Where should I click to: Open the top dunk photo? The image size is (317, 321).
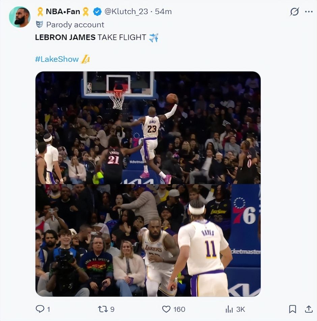[x=148, y=127]
